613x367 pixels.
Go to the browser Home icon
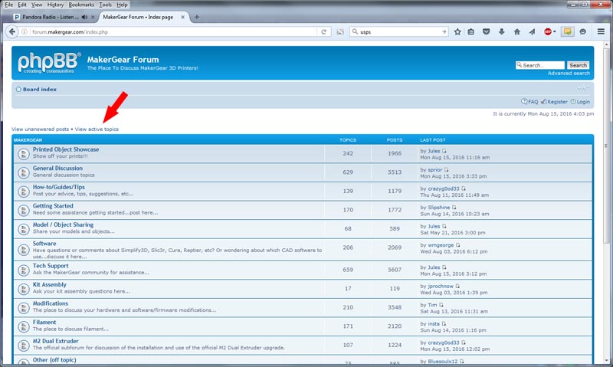[x=516, y=31]
